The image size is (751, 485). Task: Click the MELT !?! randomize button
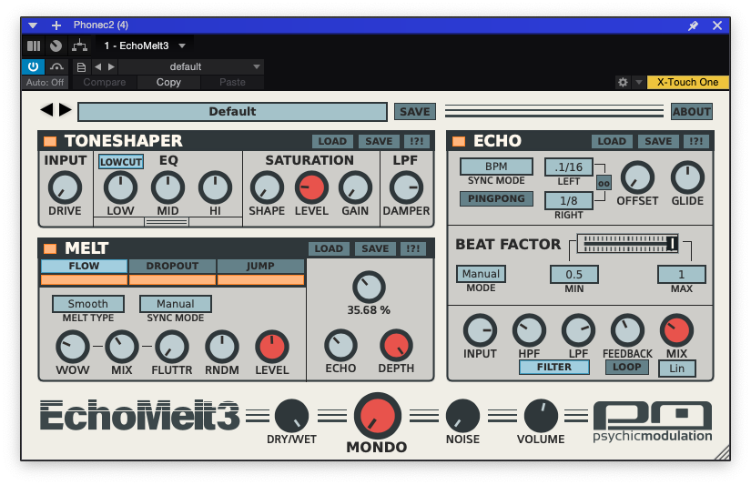413,248
